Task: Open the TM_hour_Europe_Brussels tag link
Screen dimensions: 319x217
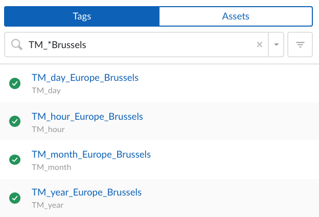Action: [87, 117]
